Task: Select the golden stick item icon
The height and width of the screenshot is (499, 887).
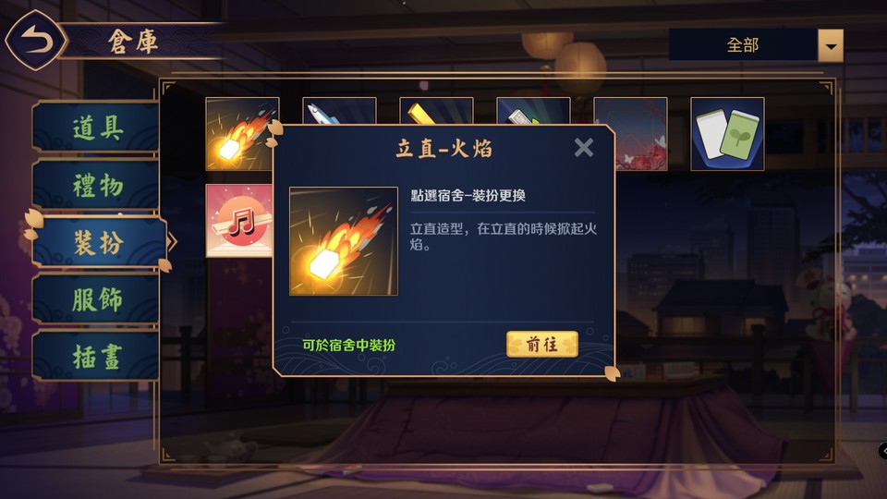Action: (436, 110)
